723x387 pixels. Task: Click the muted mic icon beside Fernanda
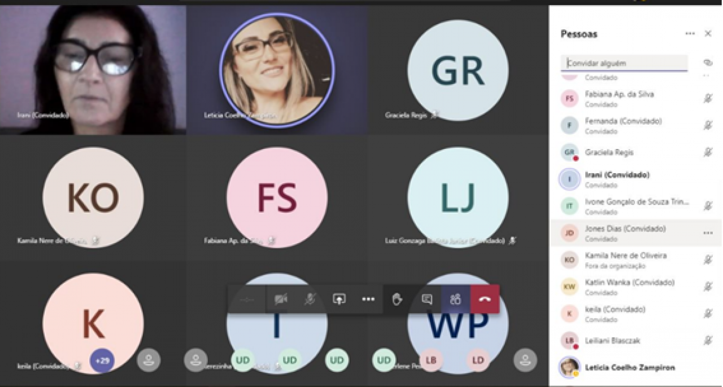pyautogui.click(x=708, y=125)
